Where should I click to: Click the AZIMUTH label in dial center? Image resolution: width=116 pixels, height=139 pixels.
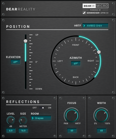tap(76, 58)
